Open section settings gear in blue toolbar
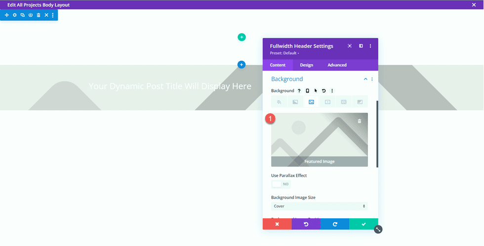Viewport: 484px width, 246px height. pyautogui.click(x=15, y=15)
